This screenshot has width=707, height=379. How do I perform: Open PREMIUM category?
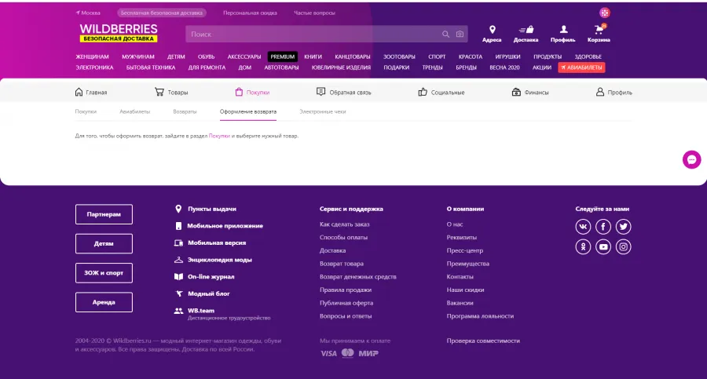(x=283, y=56)
